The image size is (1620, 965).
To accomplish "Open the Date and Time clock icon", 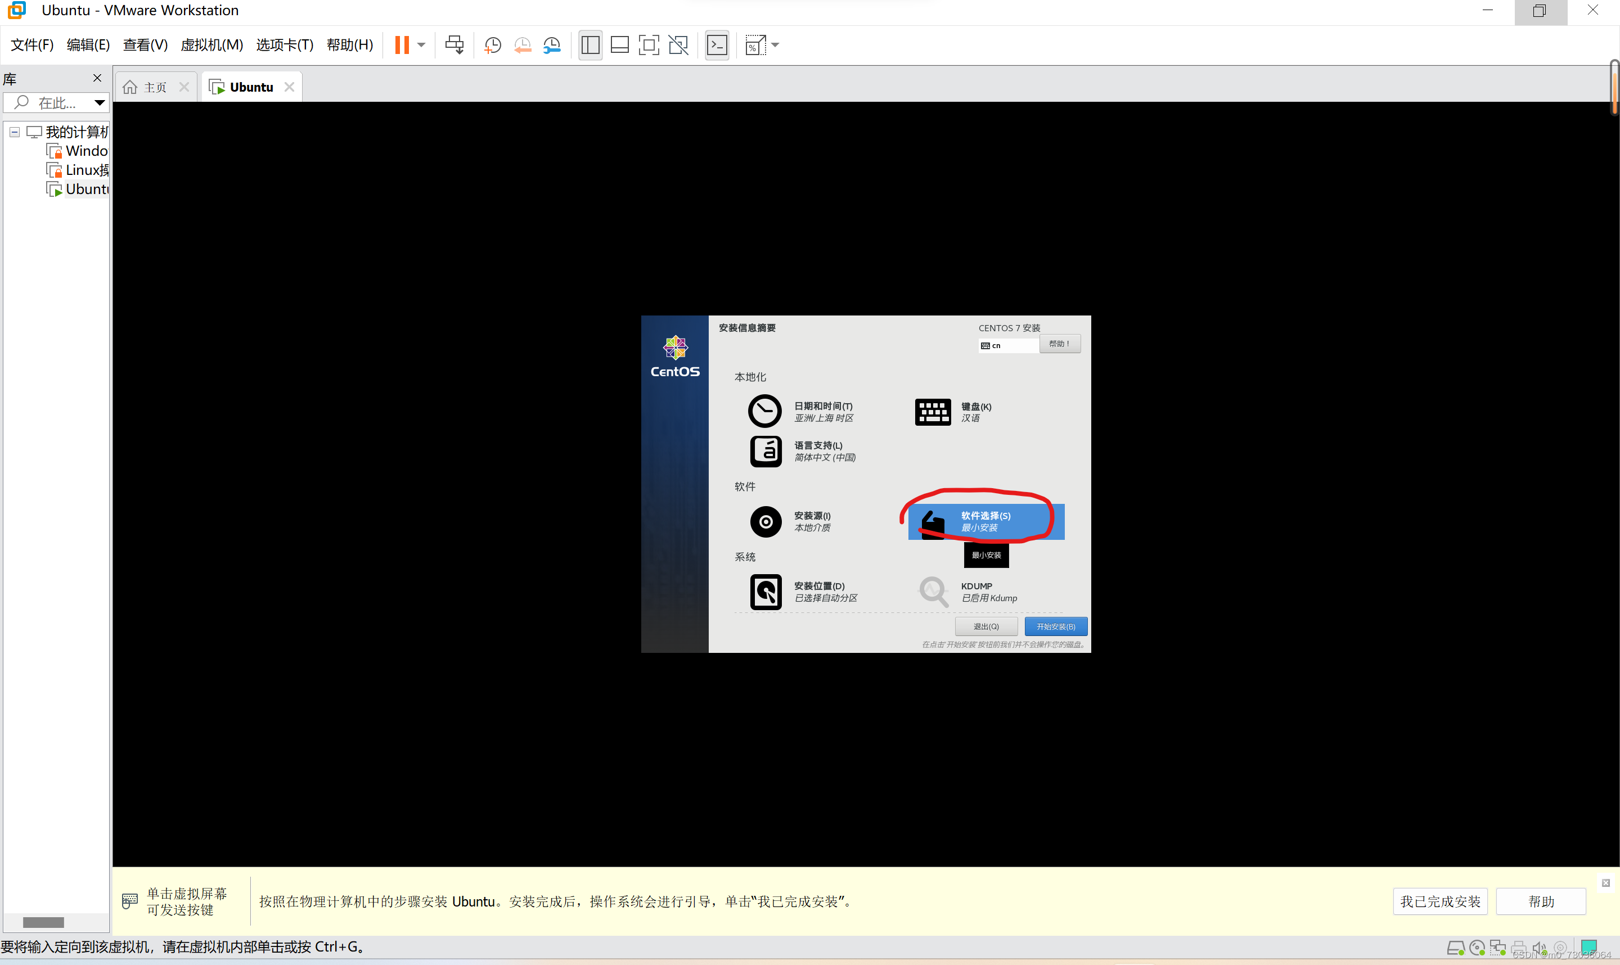I will (x=765, y=411).
